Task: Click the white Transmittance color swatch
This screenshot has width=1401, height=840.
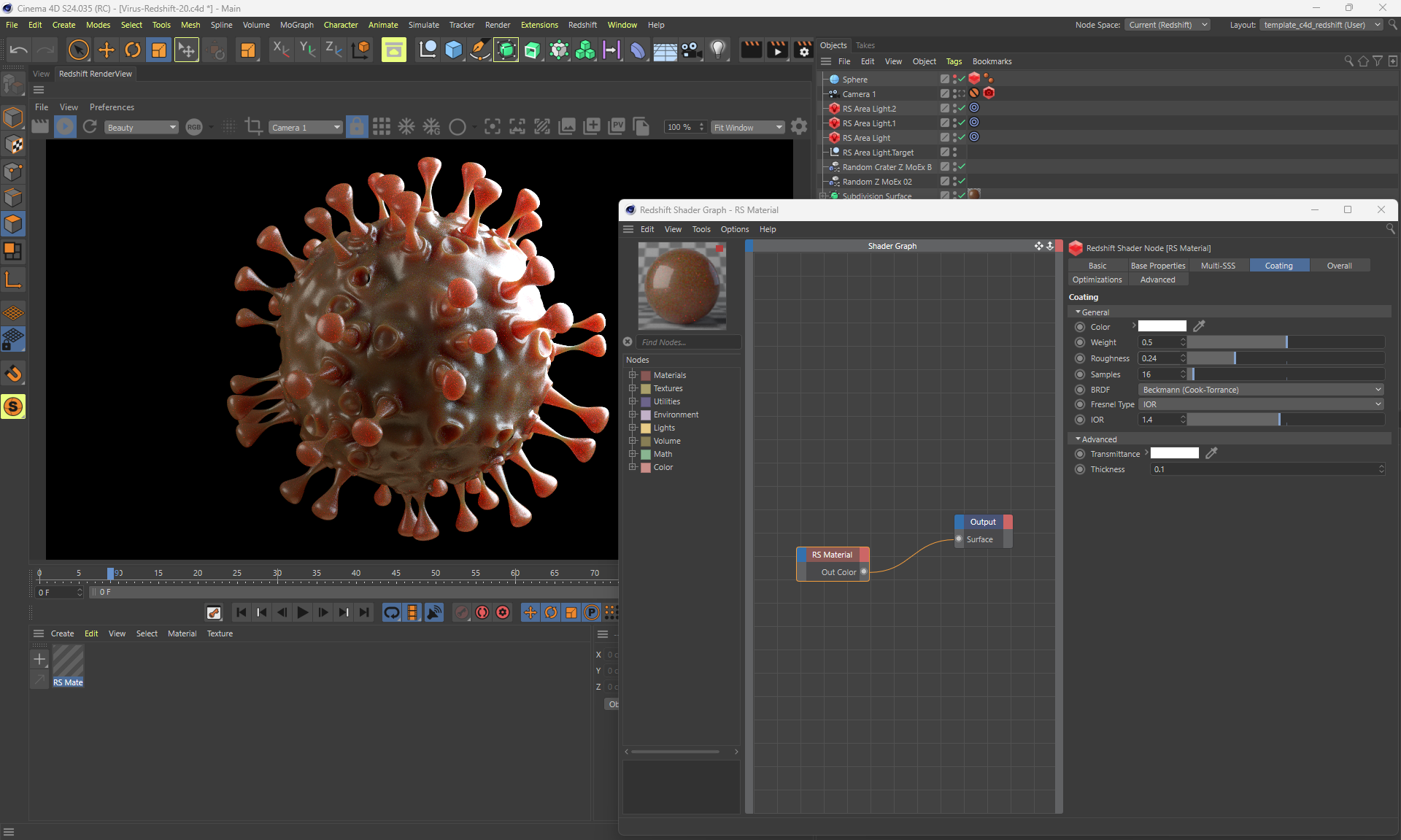Action: click(1174, 454)
